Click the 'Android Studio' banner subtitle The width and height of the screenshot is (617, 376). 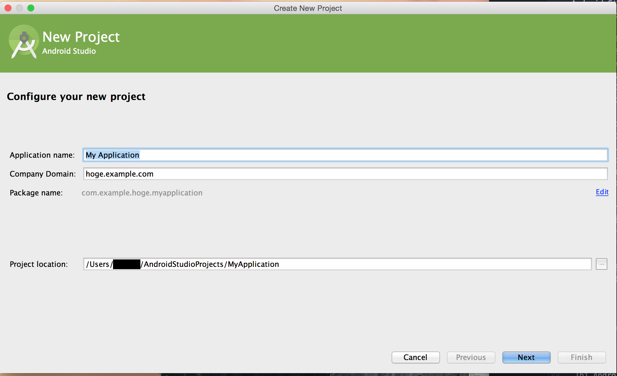(69, 51)
